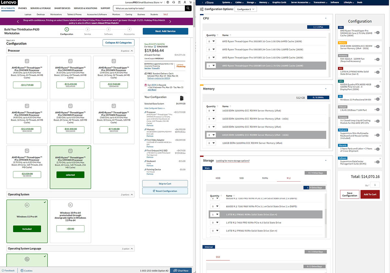Click the Windows 10 Pro OS icon
Viewport: 390px width, 273px height.
70,205
